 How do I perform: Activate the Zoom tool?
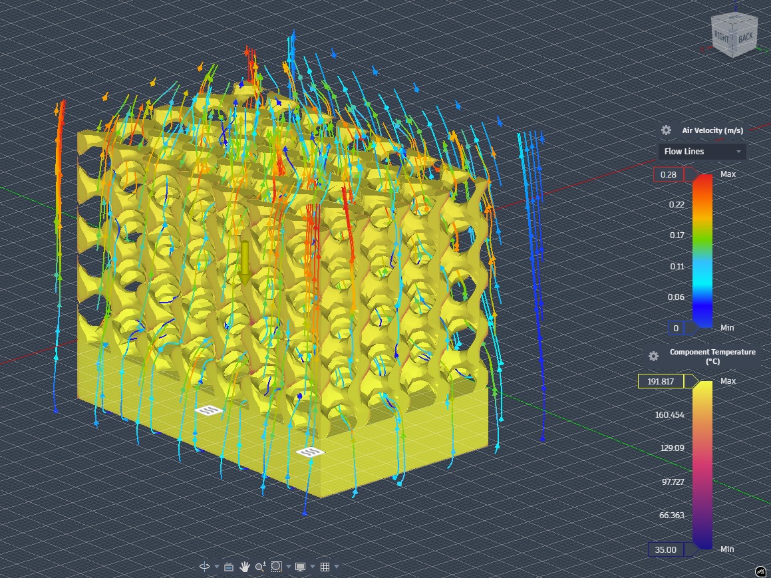[x=260, y=567]
